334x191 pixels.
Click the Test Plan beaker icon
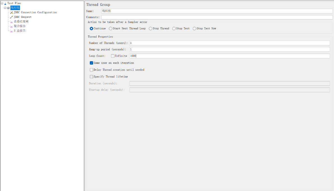click(5, 3)
